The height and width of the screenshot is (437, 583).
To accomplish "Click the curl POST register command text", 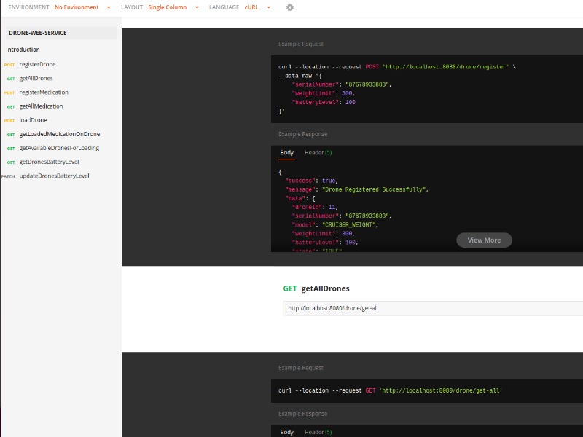I will 396,67.
